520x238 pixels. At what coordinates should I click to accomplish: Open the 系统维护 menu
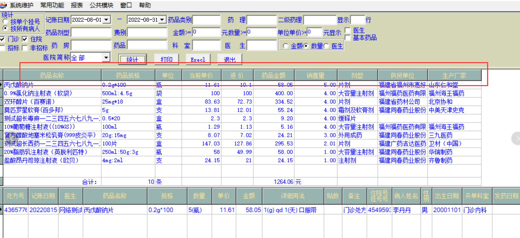(21, 5)
